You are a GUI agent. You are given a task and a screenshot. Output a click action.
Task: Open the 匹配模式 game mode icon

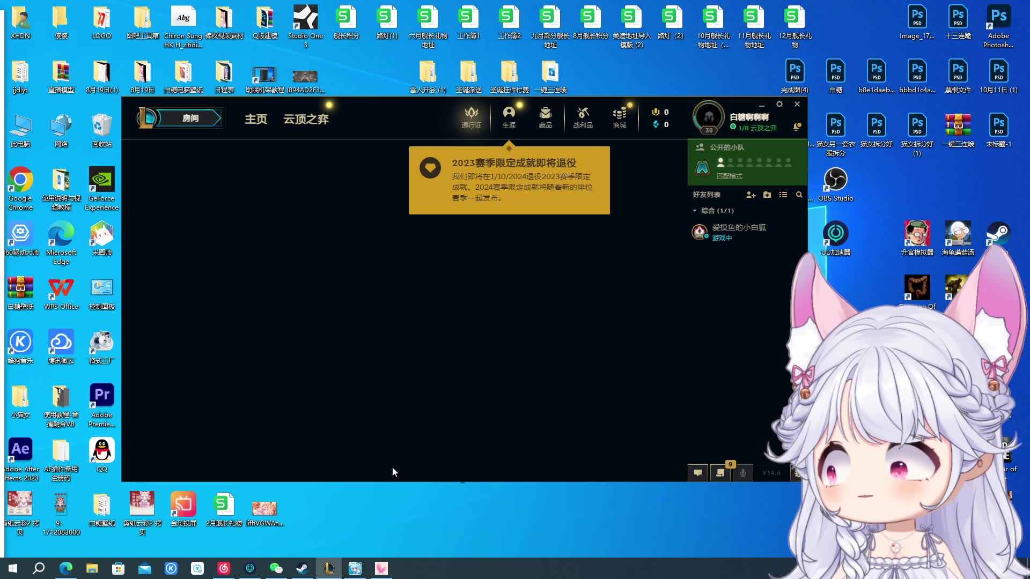pos(702,167)
